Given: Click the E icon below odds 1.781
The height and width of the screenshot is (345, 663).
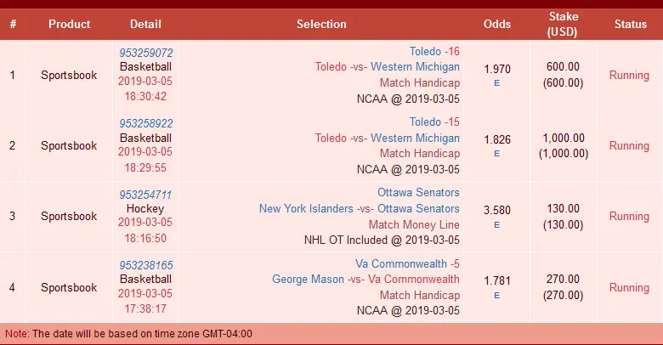Looking at the screenshot, I should (496, 295).
